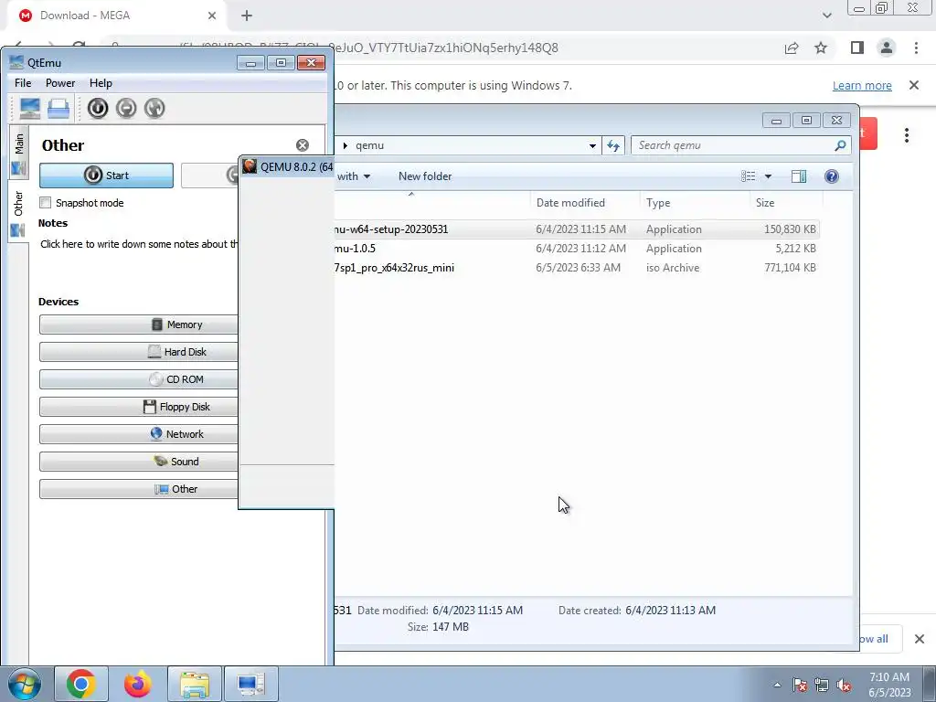Switch to the Main vertical tab
This screenshot has width=936, height=702.
(18, 152)
